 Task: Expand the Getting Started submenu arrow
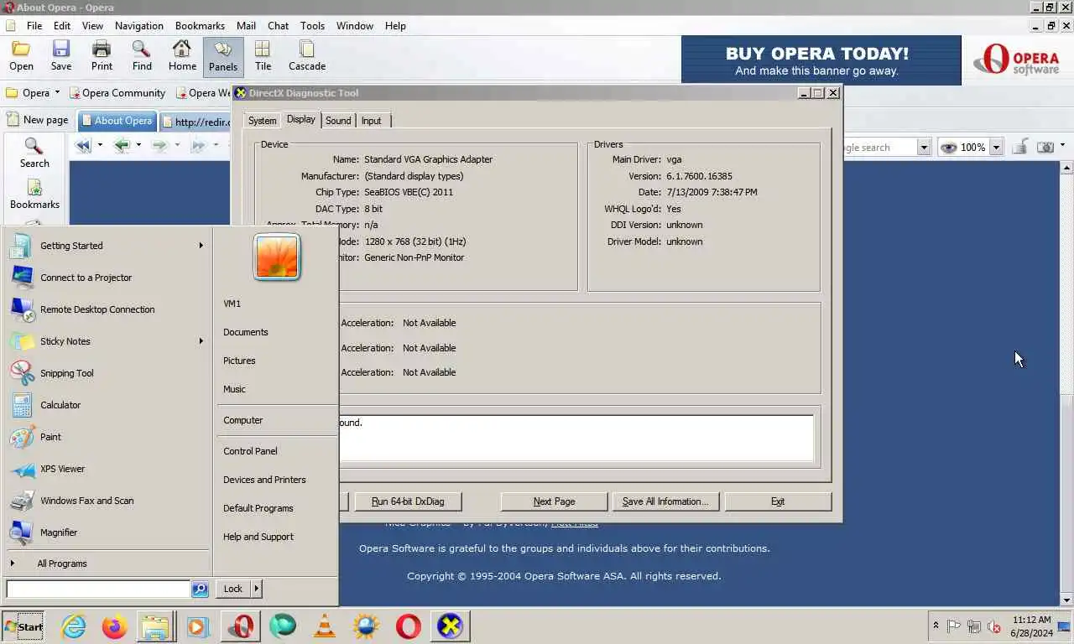201,246
